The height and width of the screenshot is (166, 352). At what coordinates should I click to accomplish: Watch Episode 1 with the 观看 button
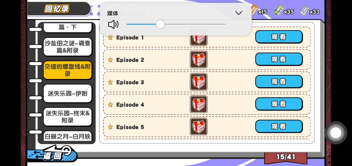coord(279,37)
